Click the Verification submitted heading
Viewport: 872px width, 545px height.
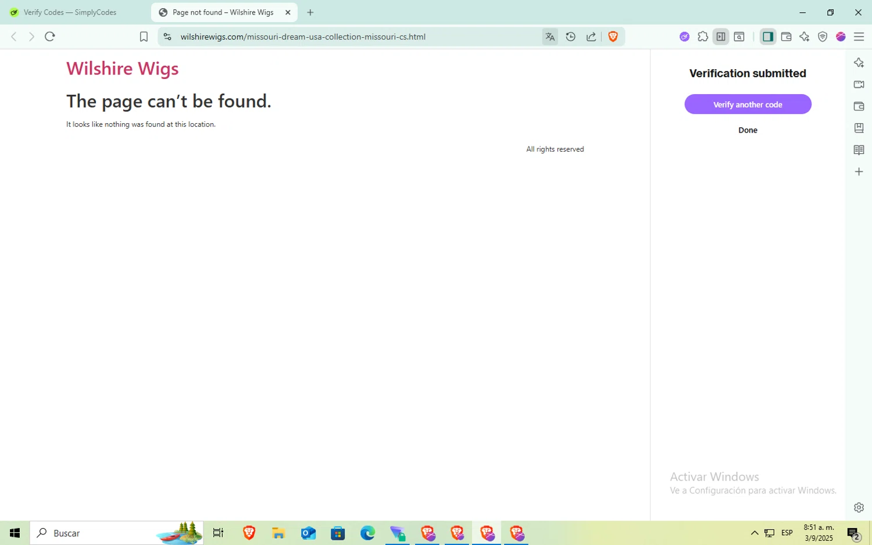pos(748,73)
